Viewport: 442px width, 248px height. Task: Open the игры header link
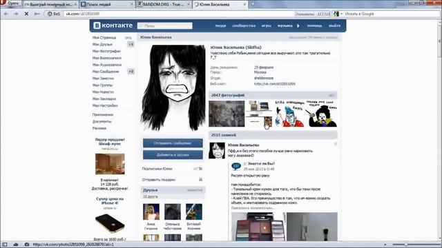267,25
